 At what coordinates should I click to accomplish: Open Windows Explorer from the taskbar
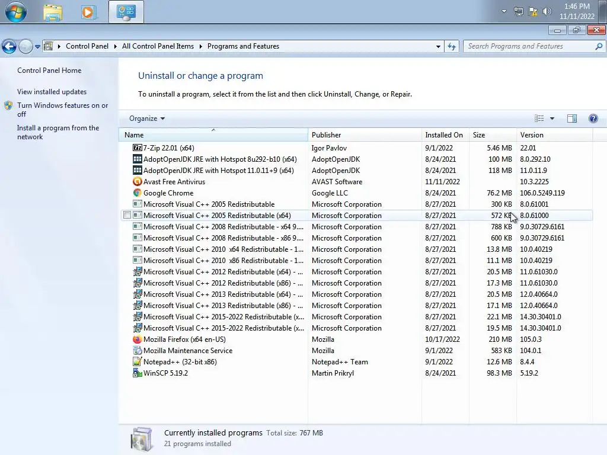[x=53, y=12]
